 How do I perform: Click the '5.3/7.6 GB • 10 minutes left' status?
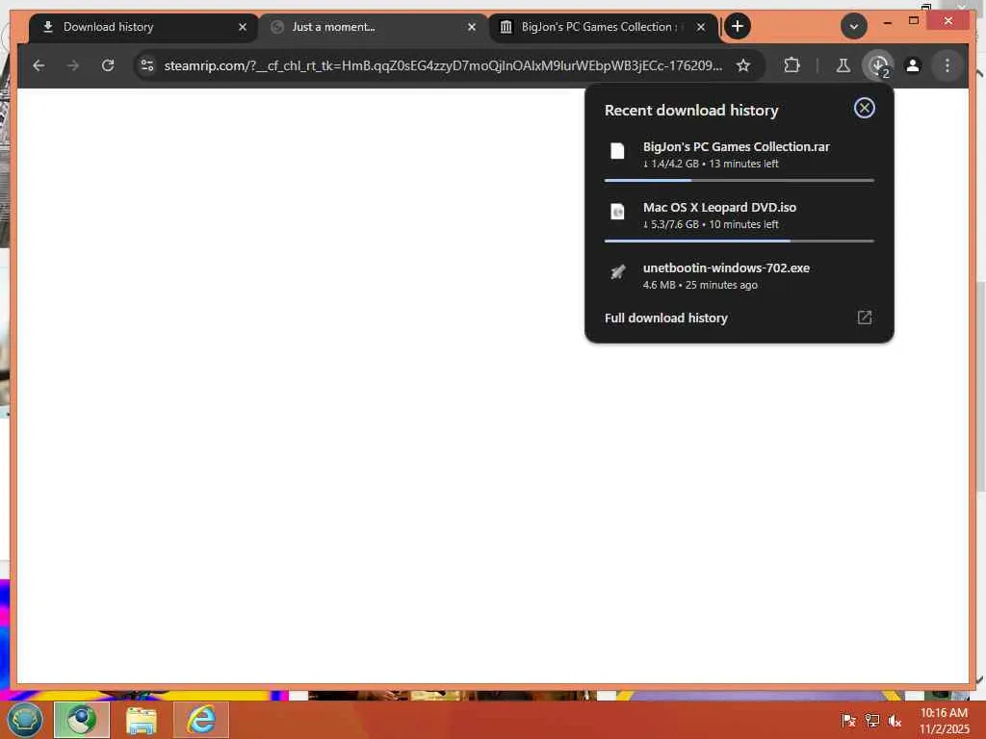pyautogui.click(x=711, y=224)
